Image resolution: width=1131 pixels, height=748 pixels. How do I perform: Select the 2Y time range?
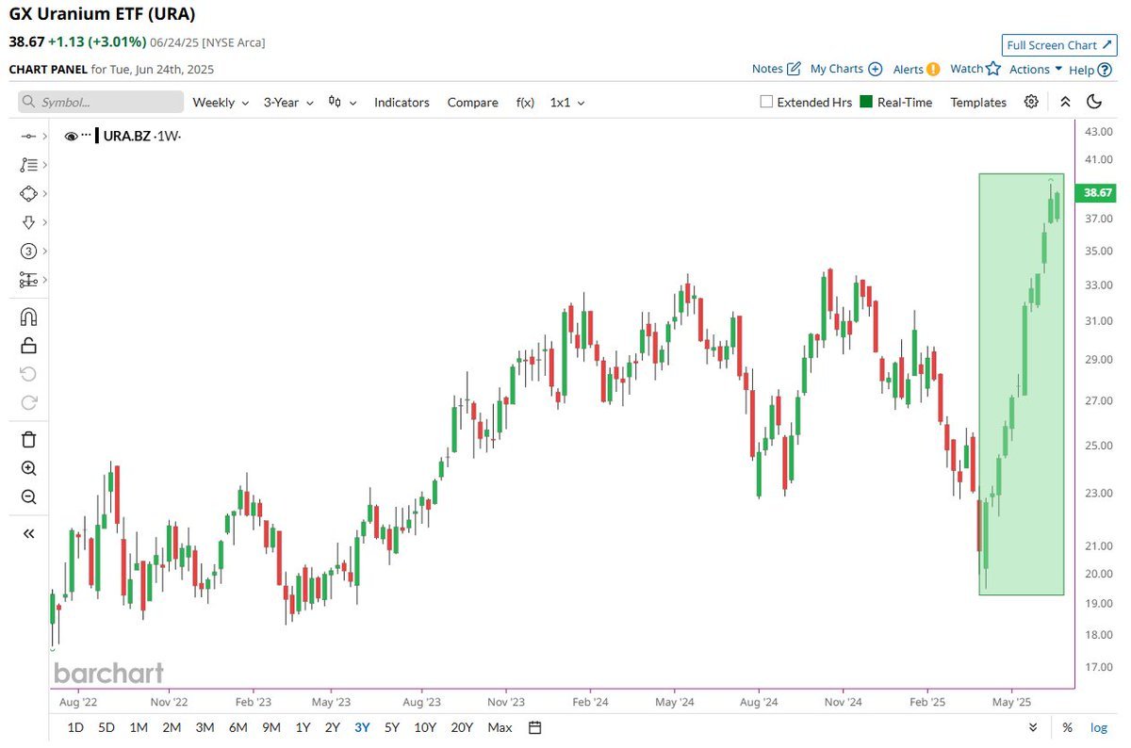pyautogui.click(x=333, y=727)
